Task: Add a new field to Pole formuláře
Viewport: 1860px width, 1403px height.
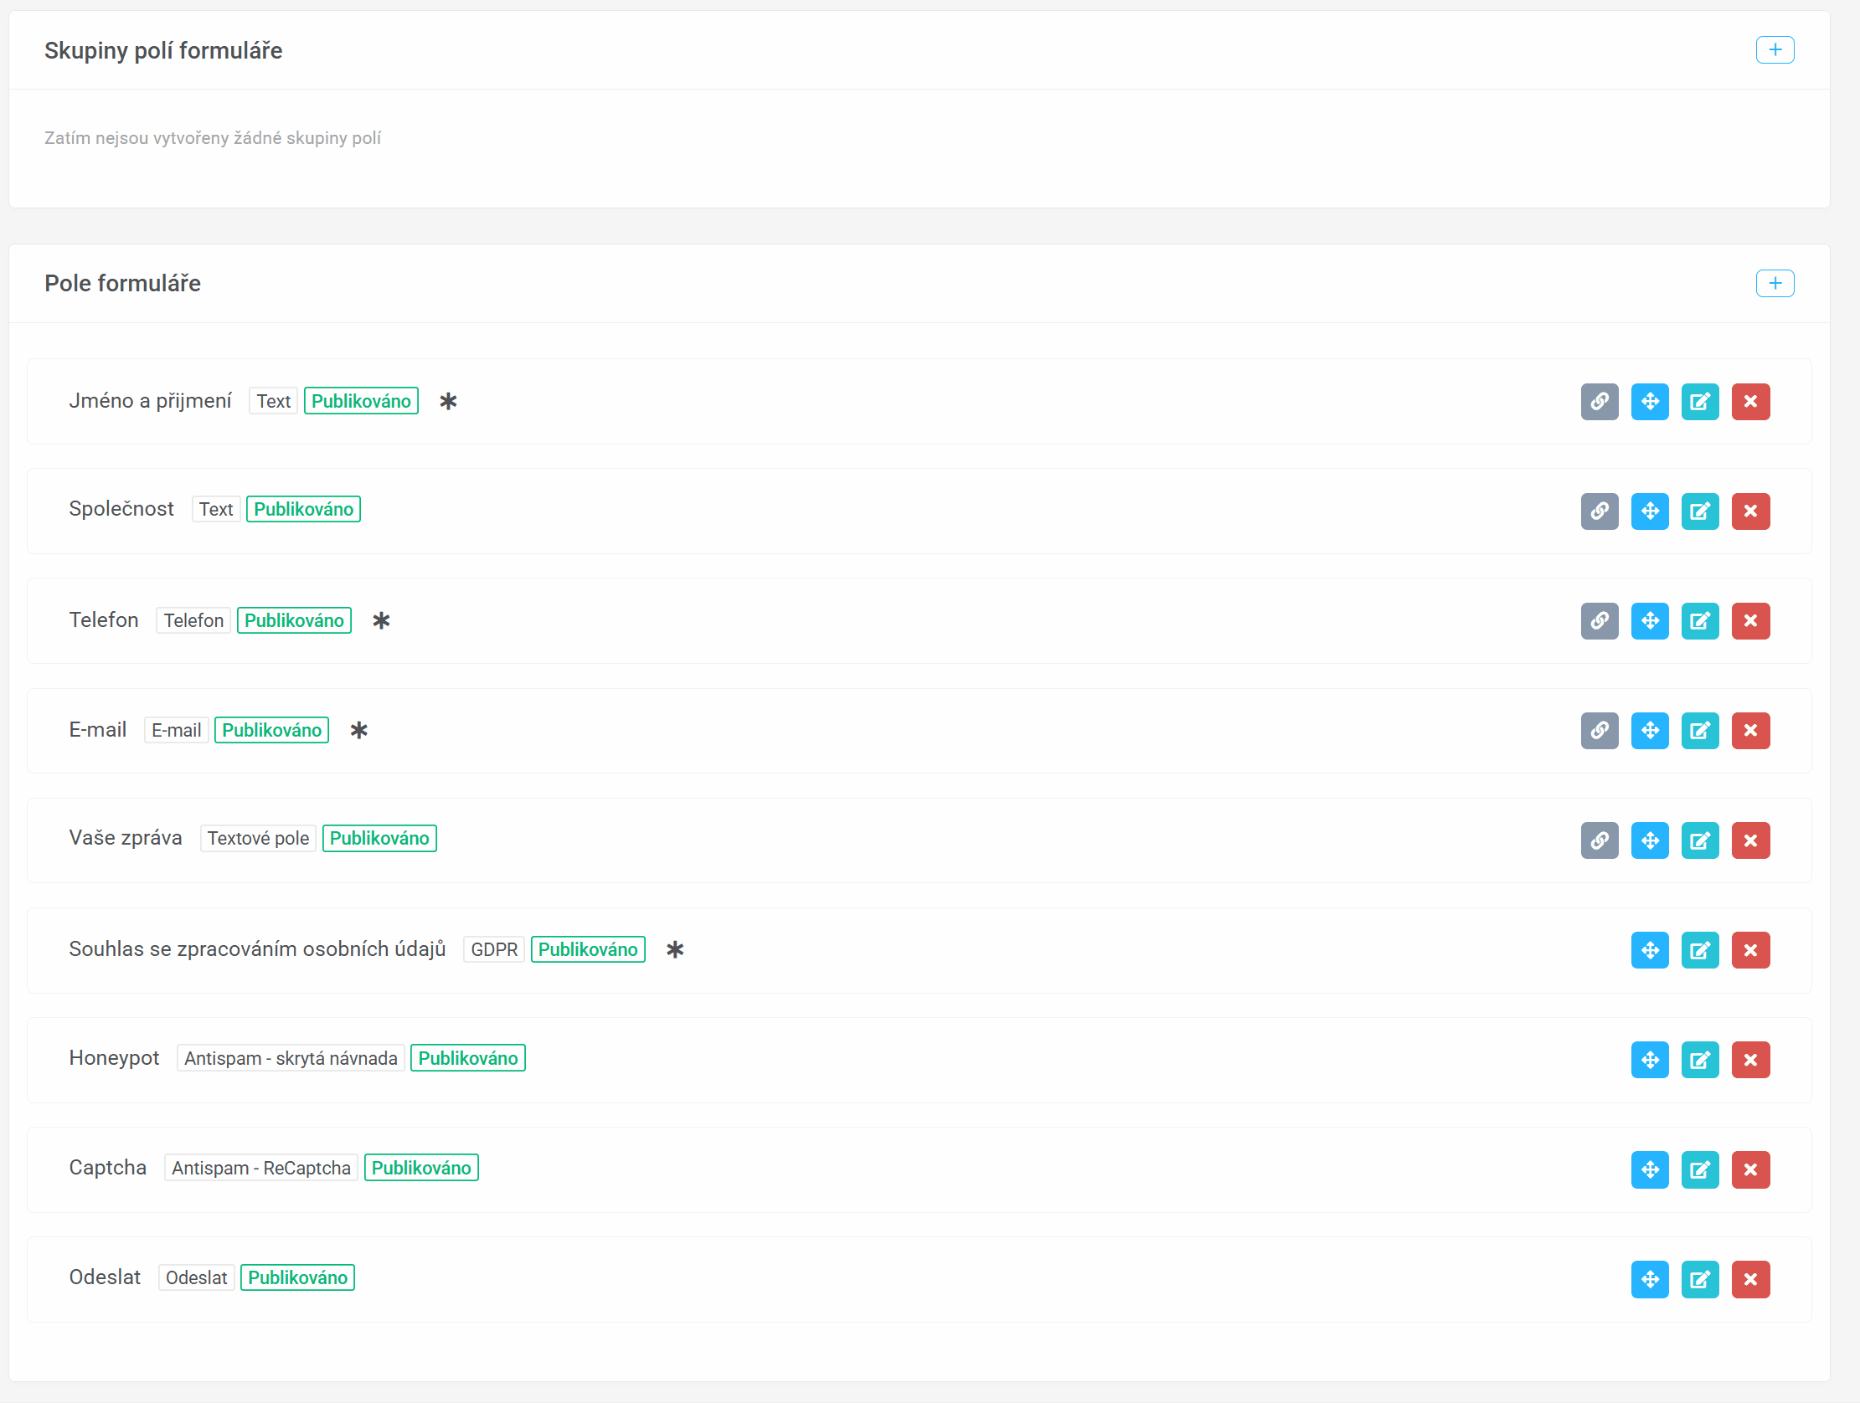Action: [1775, 283]
